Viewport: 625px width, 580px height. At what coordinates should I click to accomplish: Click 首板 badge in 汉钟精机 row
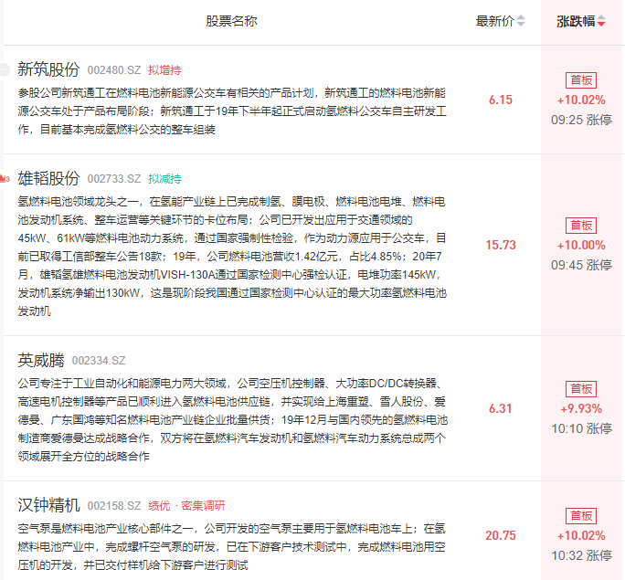point(581,516)
